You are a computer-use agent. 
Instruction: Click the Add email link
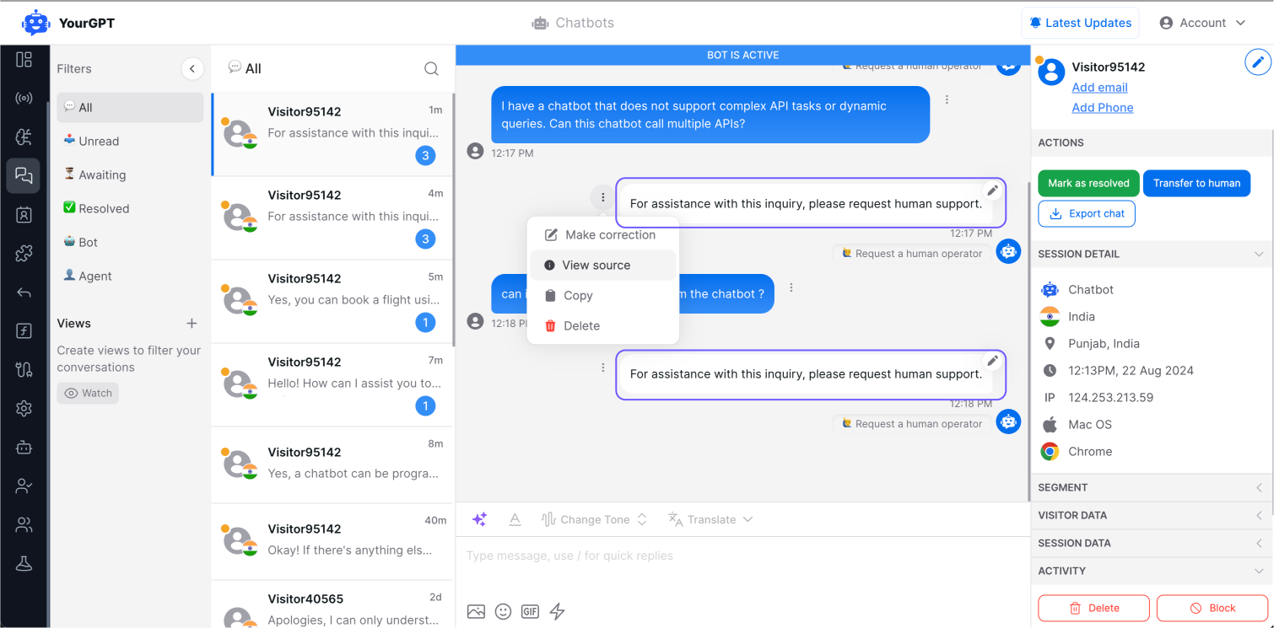(1099, 88)
